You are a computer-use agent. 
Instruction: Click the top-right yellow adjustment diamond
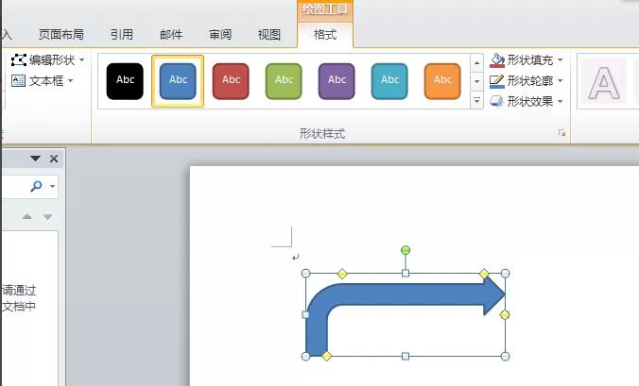pyautogui.click(x=484, y=274)
